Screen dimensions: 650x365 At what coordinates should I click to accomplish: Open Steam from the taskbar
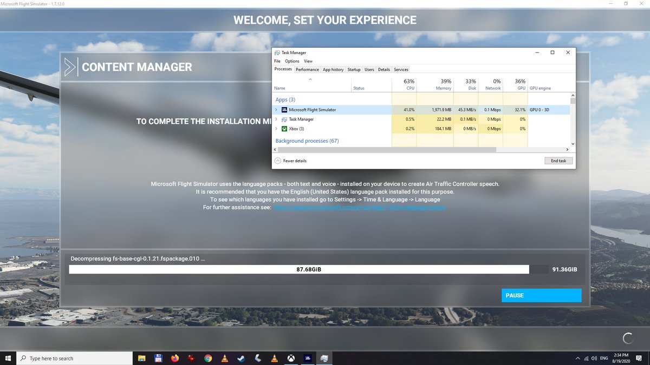[241, 358]
